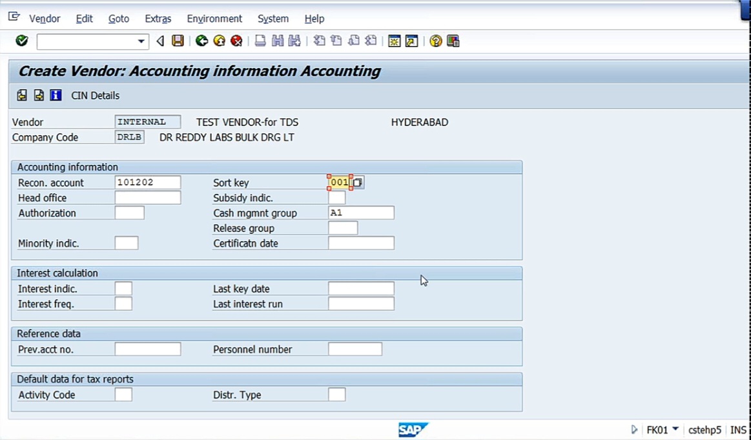Click the Previous Page icon

click(x=336, y=41)
